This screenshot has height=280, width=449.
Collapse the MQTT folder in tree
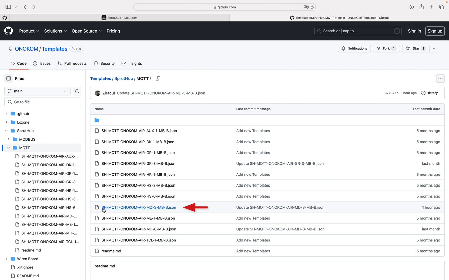9,148
